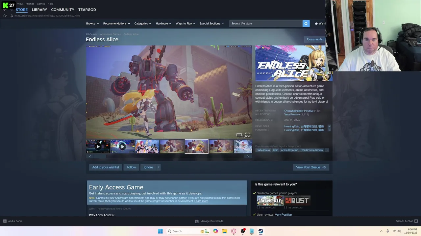Image resolution: width=421 pixels, height=236 pixels.
Task: Open Copilot from the taskbar
Action: [x=215, y=231]
